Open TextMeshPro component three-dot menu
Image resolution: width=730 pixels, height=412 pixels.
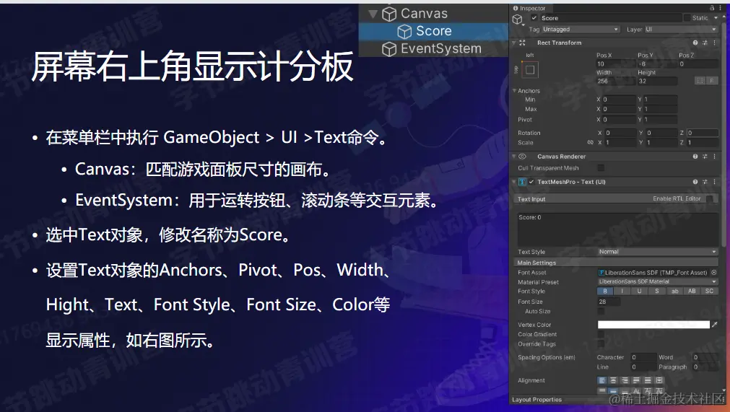click(714, 182)
